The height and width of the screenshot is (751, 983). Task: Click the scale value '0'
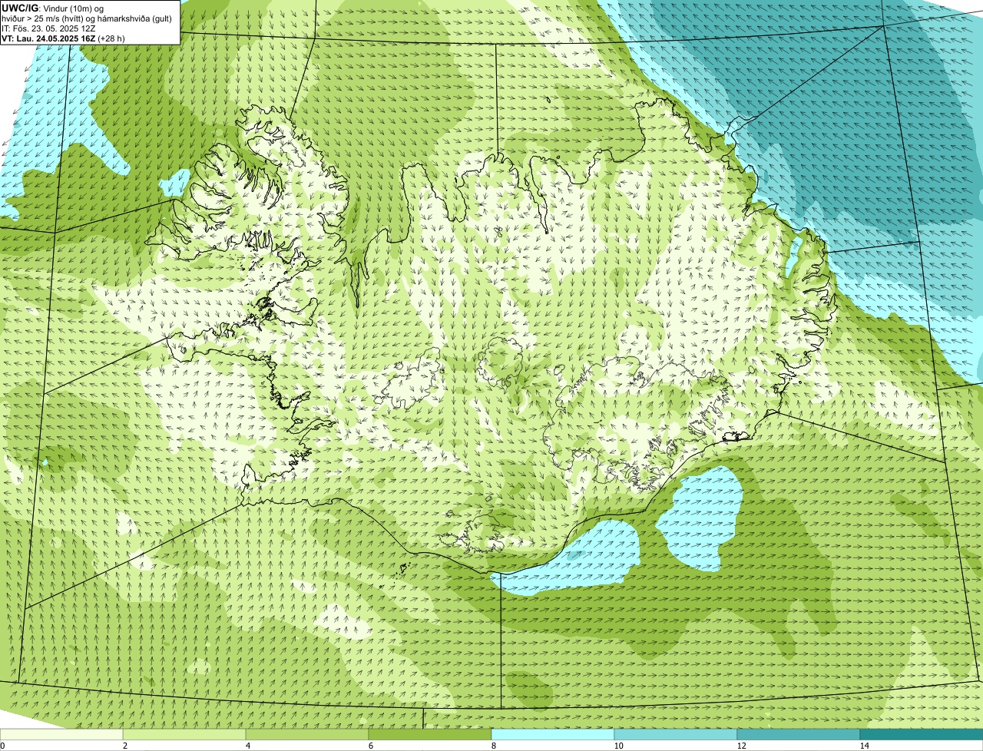pos(2,746)
